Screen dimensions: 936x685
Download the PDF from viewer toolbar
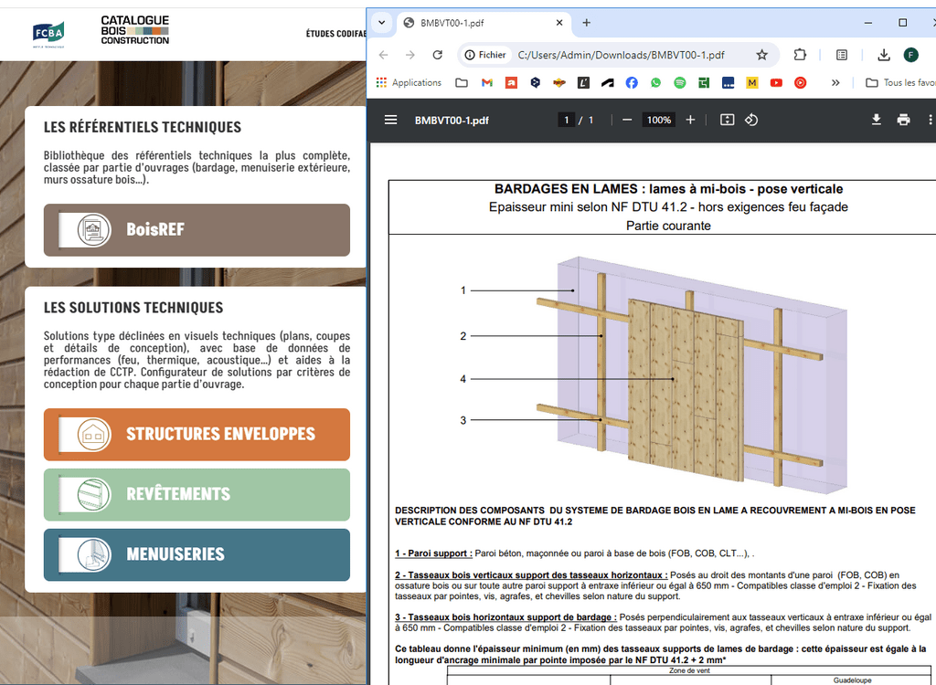pyautogui.click(x=876, y=120)
